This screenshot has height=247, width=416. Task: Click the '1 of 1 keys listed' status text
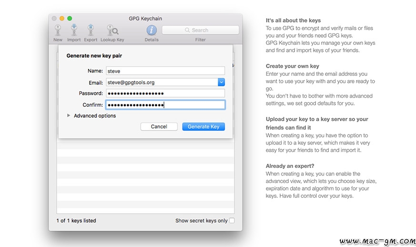tap(76, 220)
